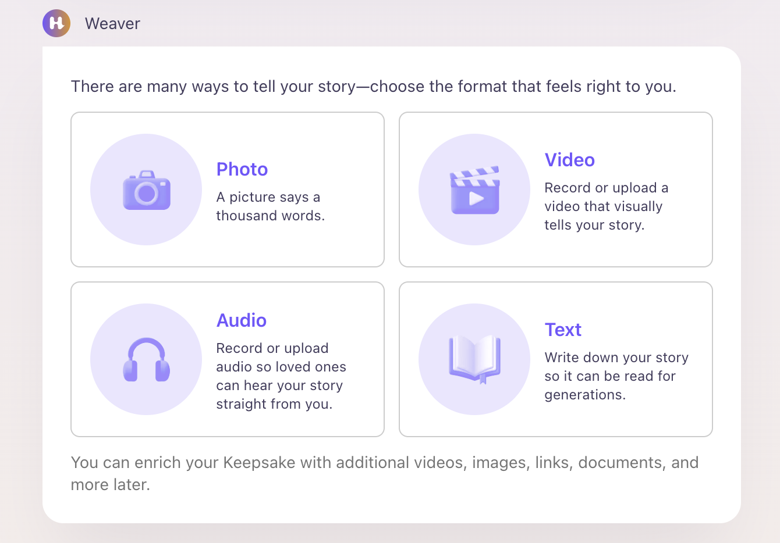
Task: Click the "many ways to tell your story" prompt
Action: 373,87
